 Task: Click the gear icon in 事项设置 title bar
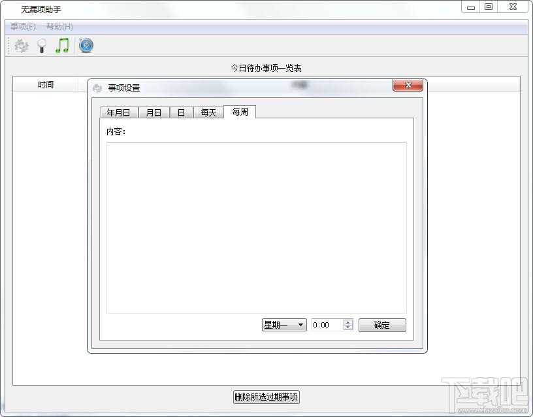[x=97, y=88]
